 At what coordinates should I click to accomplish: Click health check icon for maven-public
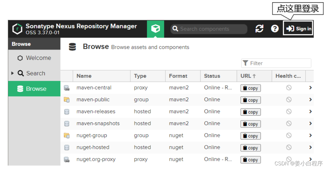[x=289, y=100]
